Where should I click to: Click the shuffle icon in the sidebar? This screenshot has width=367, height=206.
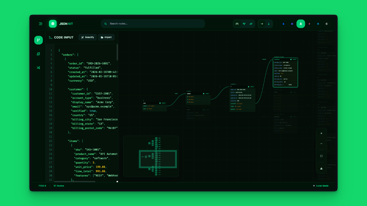(38, 67)
